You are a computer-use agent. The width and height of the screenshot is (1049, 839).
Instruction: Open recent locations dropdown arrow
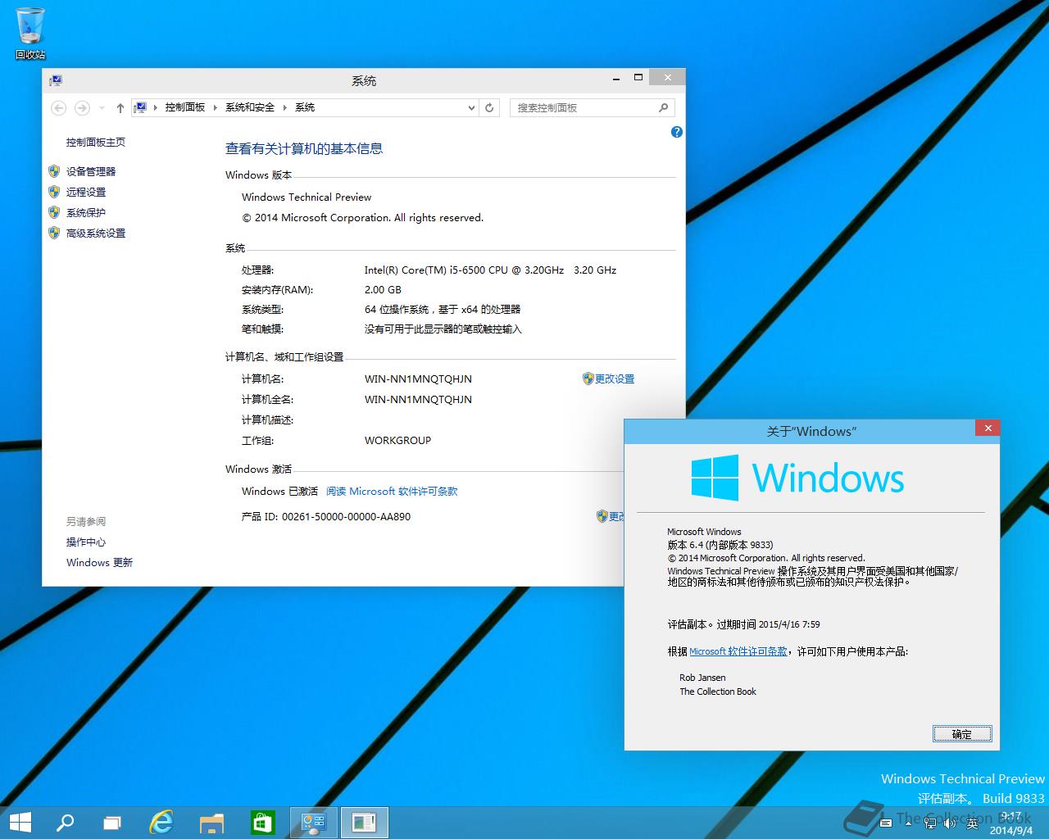(102, 108)
